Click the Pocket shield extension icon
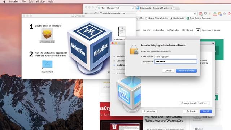 coord(205,14)
